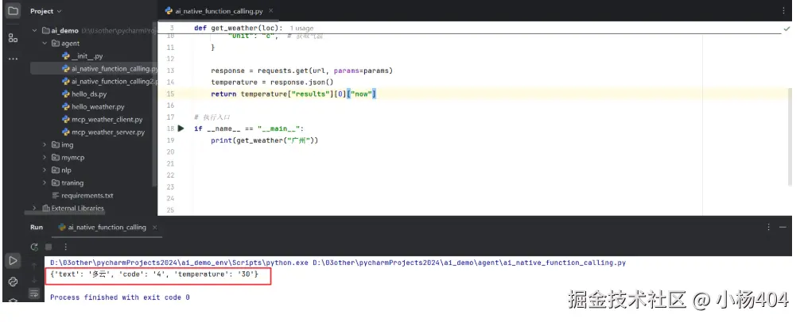Screen dimensions: 800x322
Task: Click 'Process finished with exit code 0' text
Action: pyautogui.click(x=120, y=297)
